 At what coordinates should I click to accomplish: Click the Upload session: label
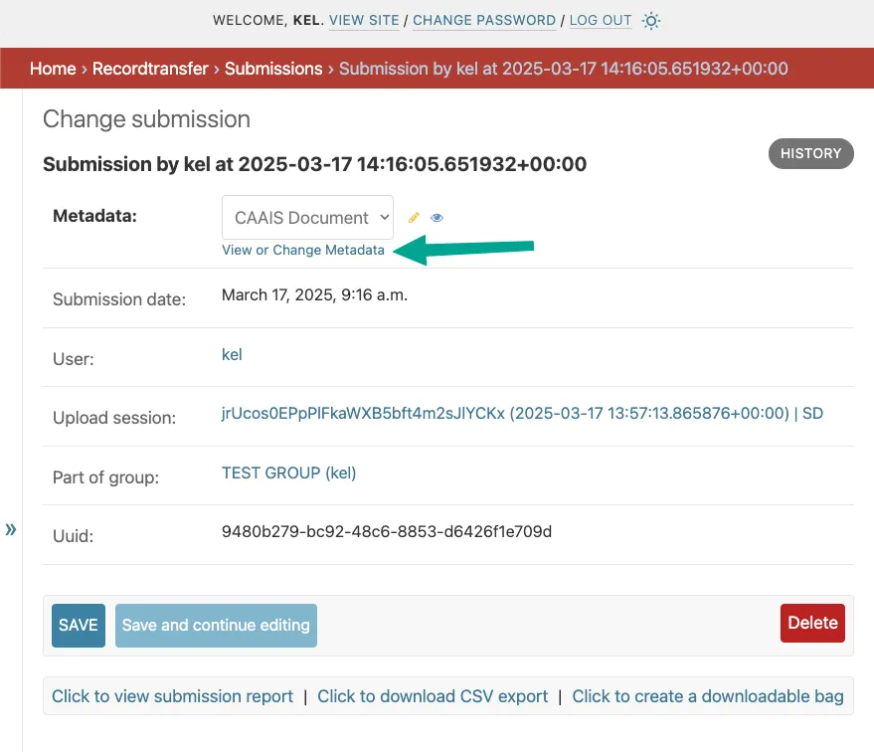pos(114,418)
